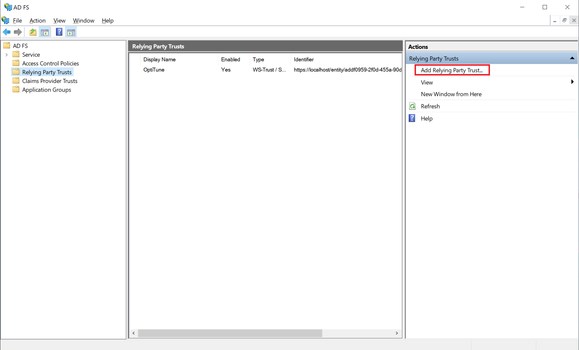Select Access Control Policies in tree
The image size is (579, 350).
pyautogui.click(x=51, y=63)
